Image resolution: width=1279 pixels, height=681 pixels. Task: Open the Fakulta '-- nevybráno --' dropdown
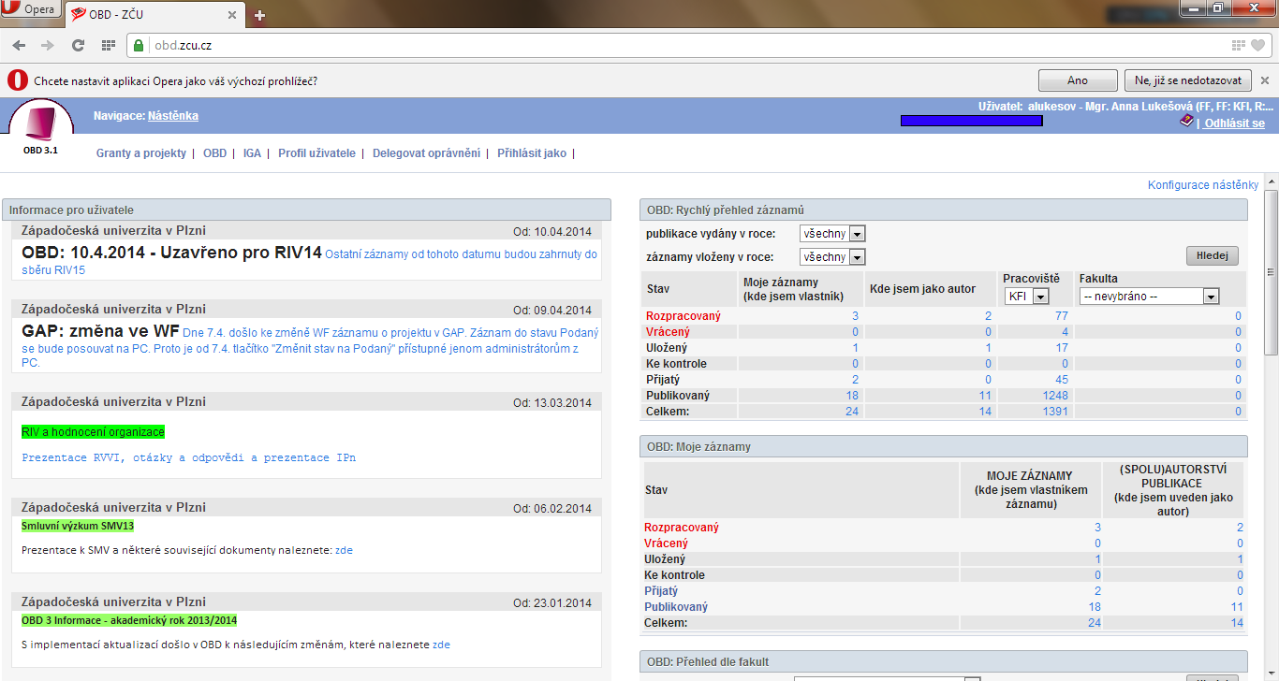(x=1149, y=296)
